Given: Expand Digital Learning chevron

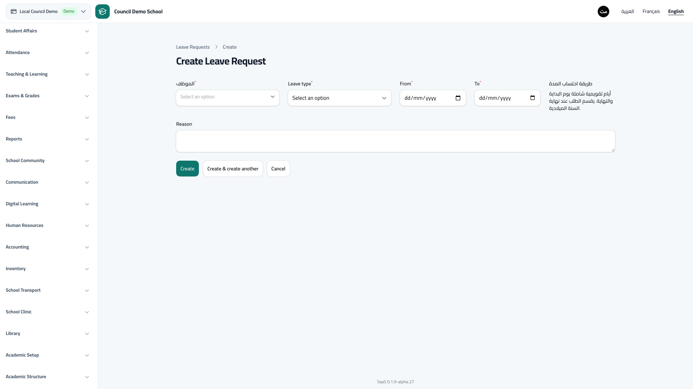Looking at the screenshot, I should tap(87, 204).
